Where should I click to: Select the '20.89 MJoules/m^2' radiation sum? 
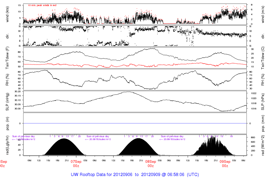(175, 139)
